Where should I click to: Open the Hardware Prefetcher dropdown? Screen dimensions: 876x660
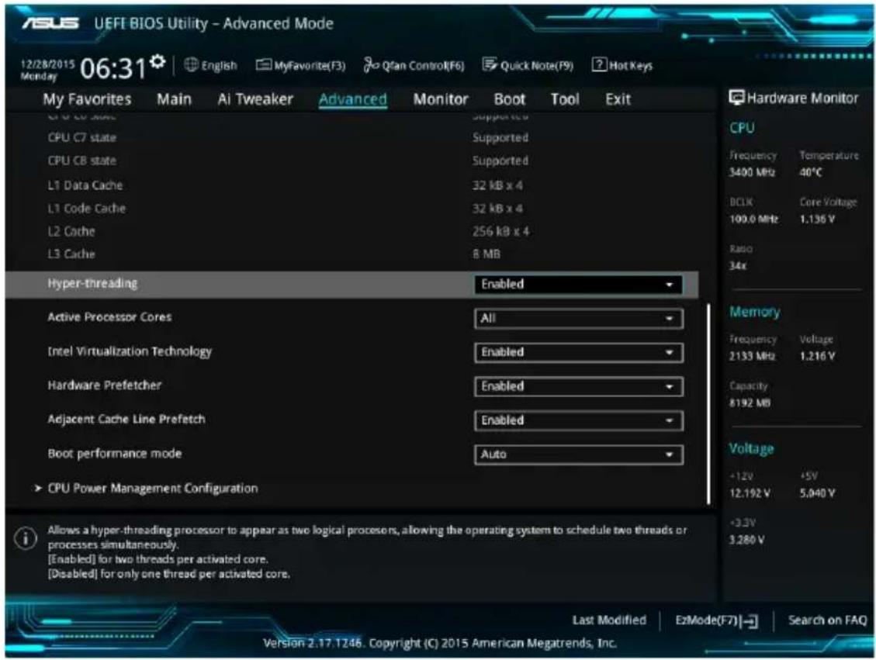coord(578,386)
